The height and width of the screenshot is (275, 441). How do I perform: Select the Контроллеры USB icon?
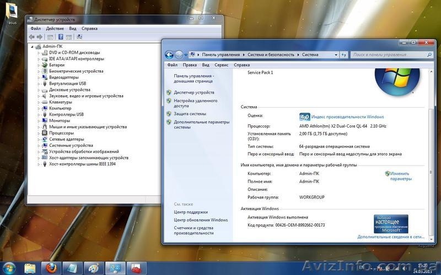45,114
